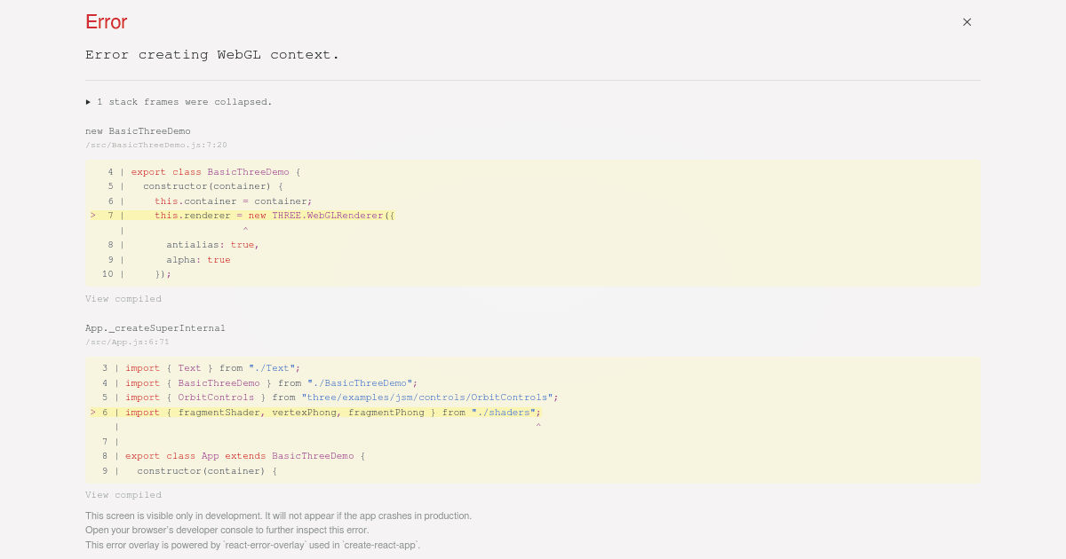Dismiss the error overlay with the X
This screenshot has height=559, width=1066.
[x=967, y=22]
